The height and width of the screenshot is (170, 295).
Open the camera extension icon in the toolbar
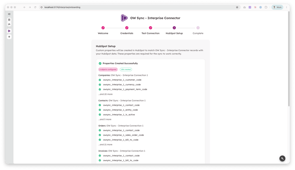point(244,7)
